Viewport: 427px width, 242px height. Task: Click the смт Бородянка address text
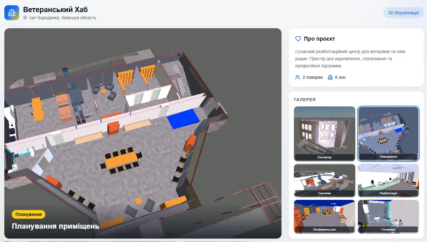(x=63, y=18)
